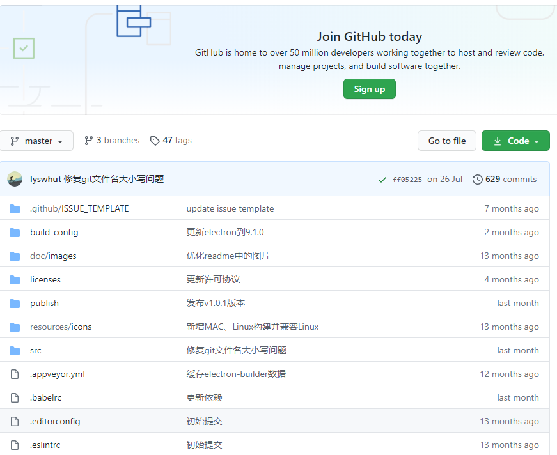557x455 pixels.
Task: Click file icon beside .babelrc
Action: click(x=15, y=398)
